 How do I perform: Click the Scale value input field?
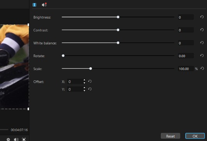pyautogui.click(x=186, y=69)
